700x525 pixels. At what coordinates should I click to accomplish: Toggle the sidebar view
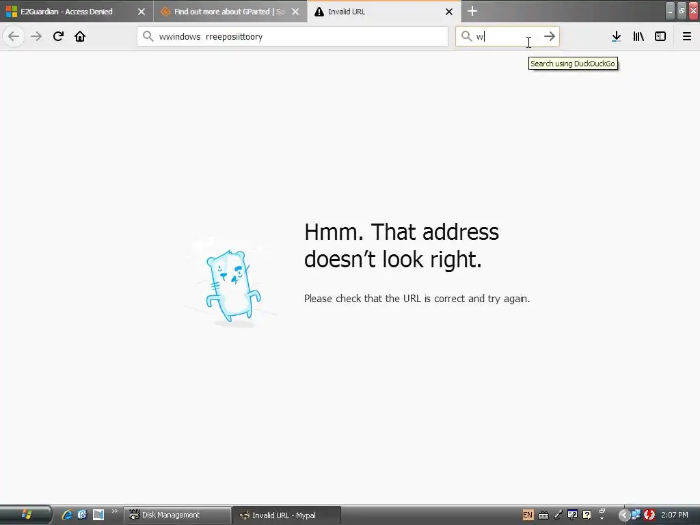(x=660, y=36)
